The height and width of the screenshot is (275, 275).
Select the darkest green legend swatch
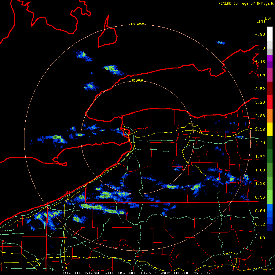point(270,143)
